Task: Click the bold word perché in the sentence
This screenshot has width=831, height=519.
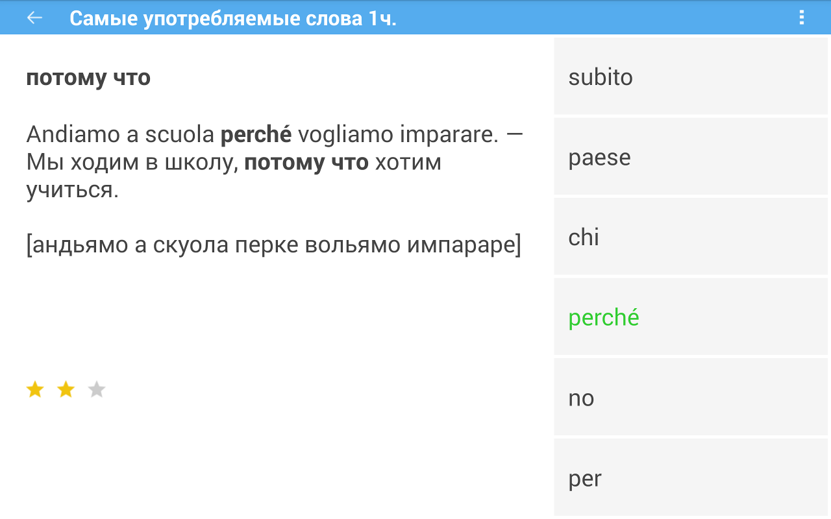Action: click(x=256, y=136)
